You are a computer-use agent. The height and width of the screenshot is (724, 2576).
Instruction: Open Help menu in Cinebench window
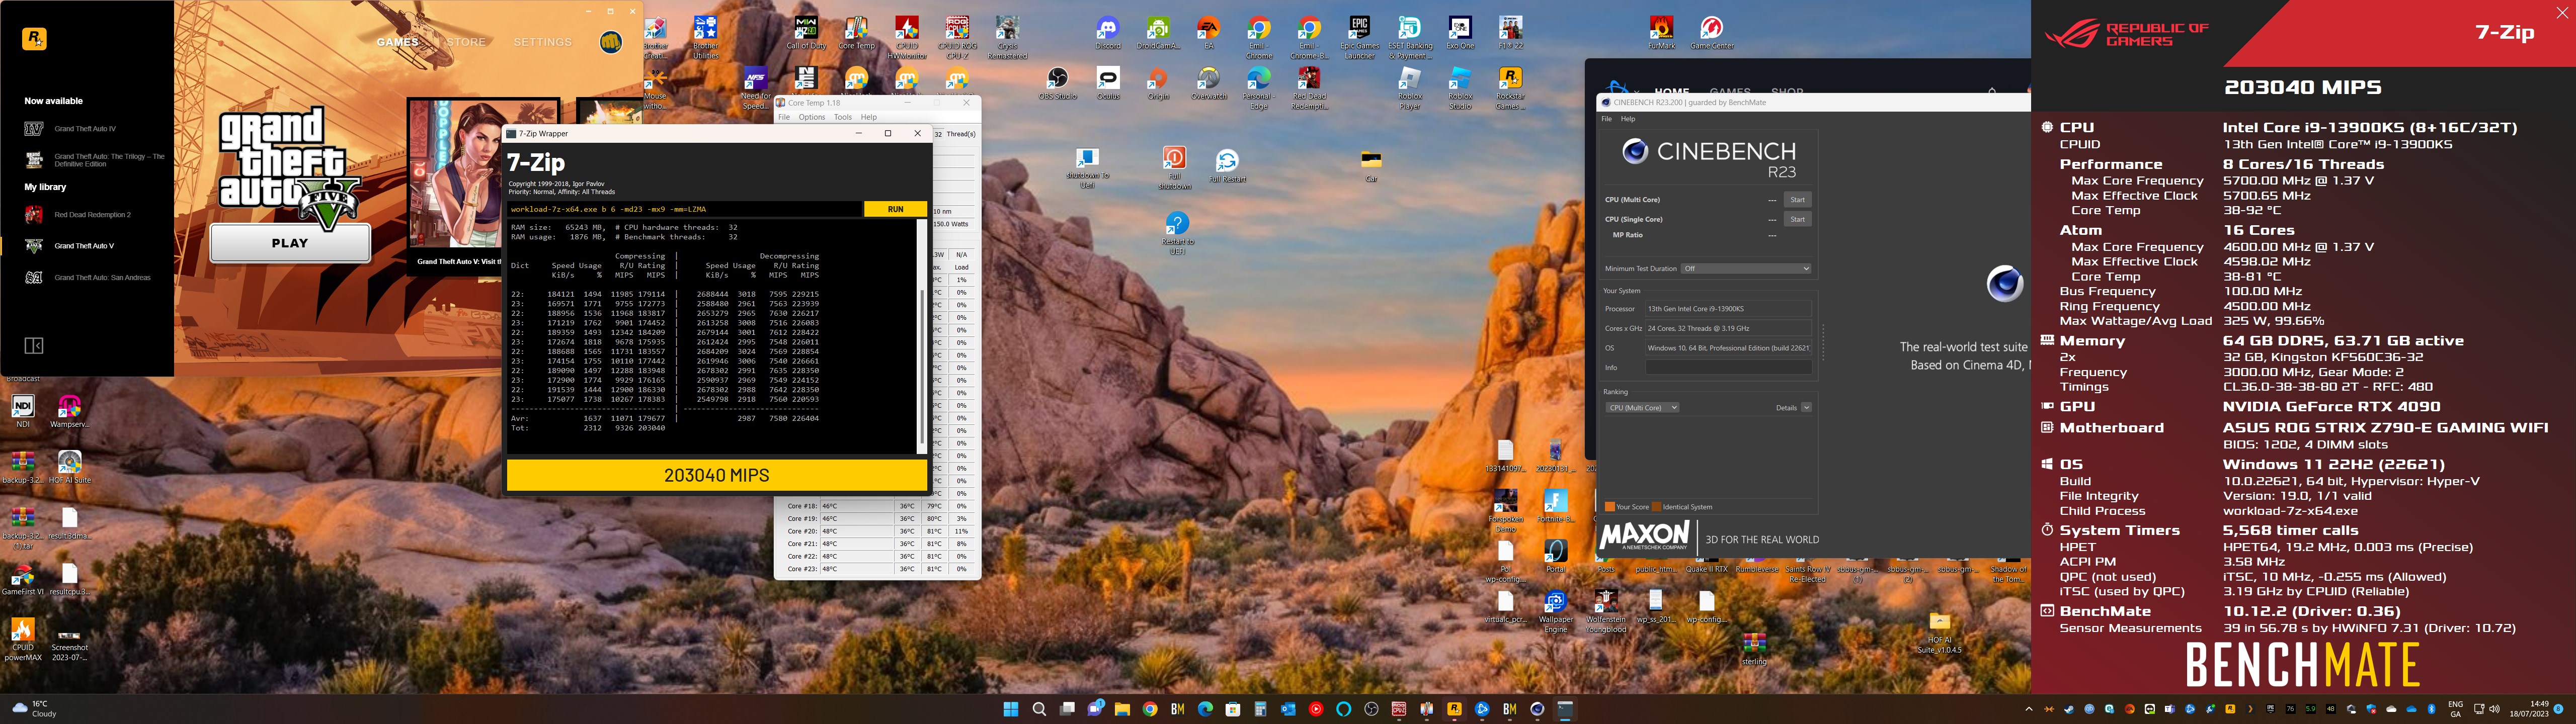(1628, 119)
